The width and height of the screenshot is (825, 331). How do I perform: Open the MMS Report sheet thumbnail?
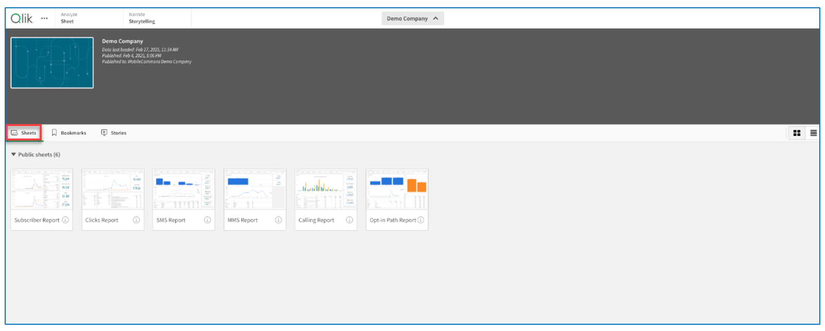255,189
